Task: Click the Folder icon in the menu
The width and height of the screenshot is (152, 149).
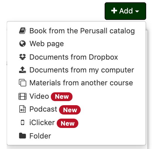Action: coord(23,136)
